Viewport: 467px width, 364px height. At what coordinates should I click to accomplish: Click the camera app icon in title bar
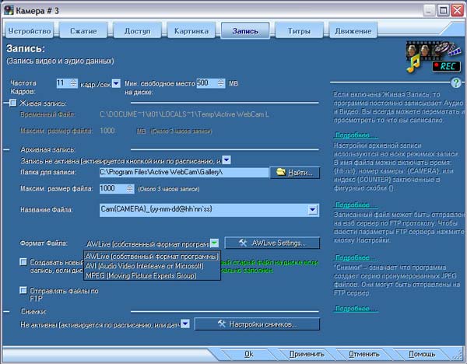(9, 10)
